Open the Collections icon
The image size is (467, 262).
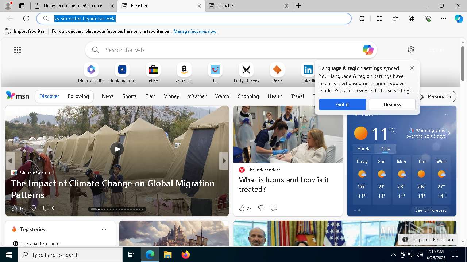point(412,19)
